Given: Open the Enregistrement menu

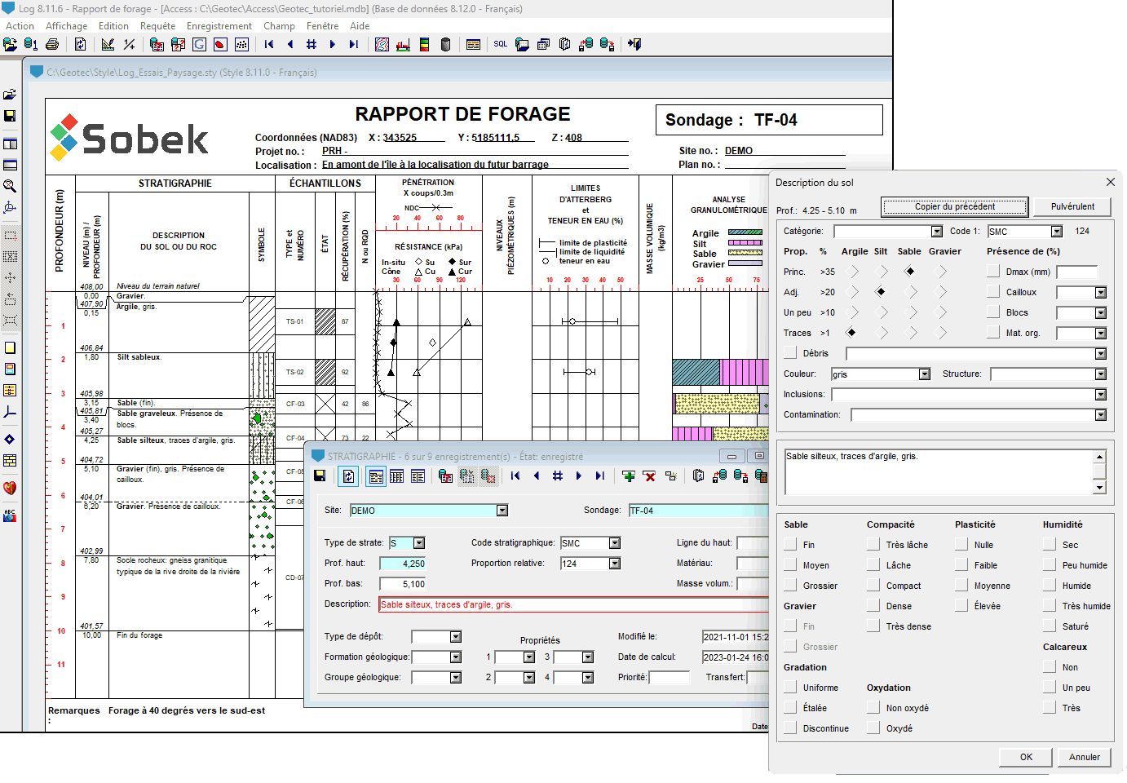Looking at the screenshot, I should point(219,26).
